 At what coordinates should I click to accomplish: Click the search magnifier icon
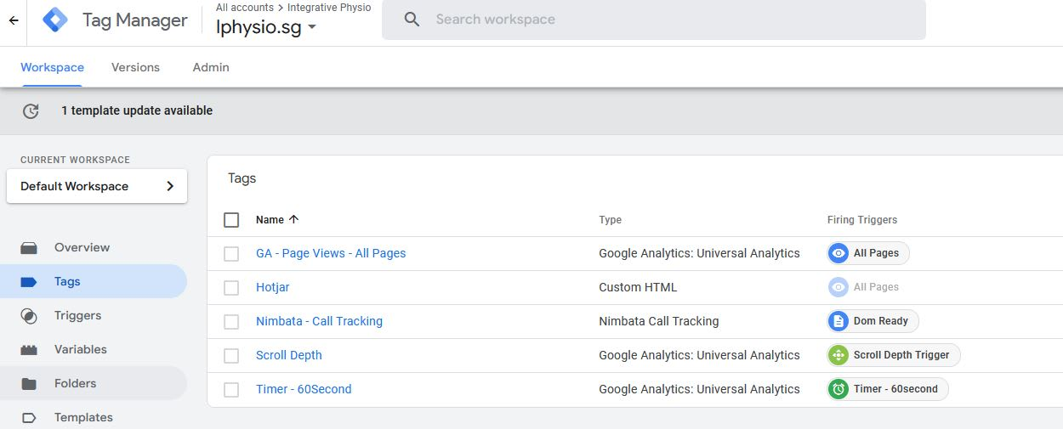click(x=412, y=20)
